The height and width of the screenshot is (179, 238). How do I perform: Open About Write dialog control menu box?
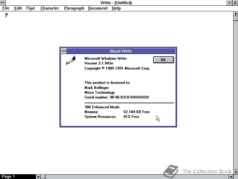[x=64, y=51]
